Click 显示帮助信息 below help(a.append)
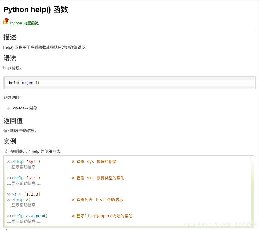This screenshot has width=259, height=230. click(24, 222)
